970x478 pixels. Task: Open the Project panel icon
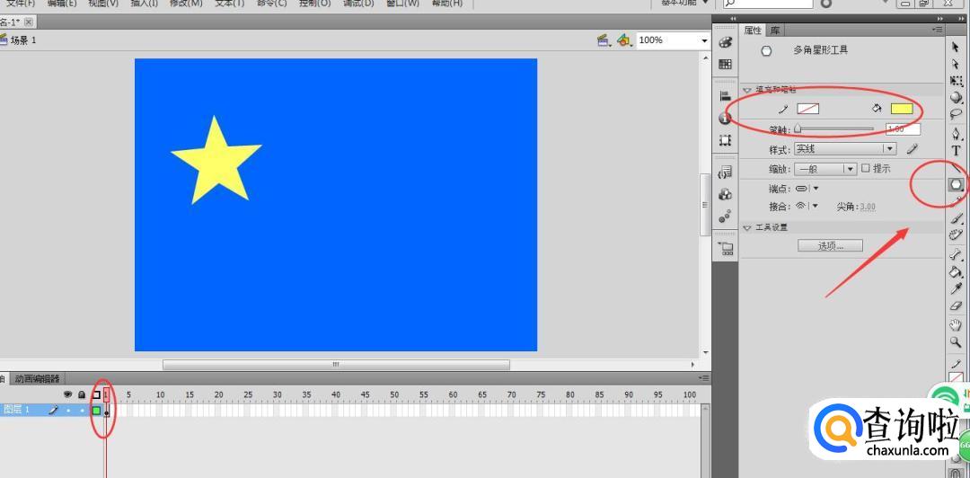[x=726, y=249]
